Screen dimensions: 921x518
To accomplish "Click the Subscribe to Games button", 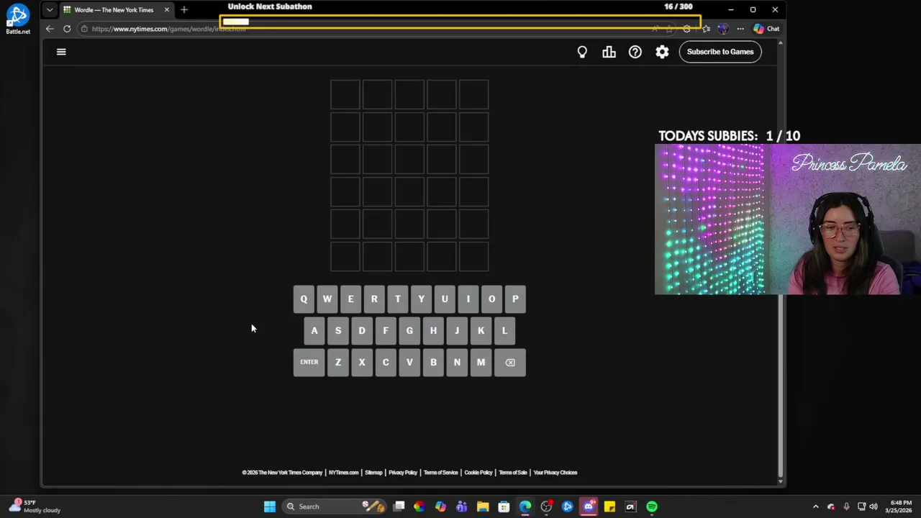I will [x=720, y=52].
